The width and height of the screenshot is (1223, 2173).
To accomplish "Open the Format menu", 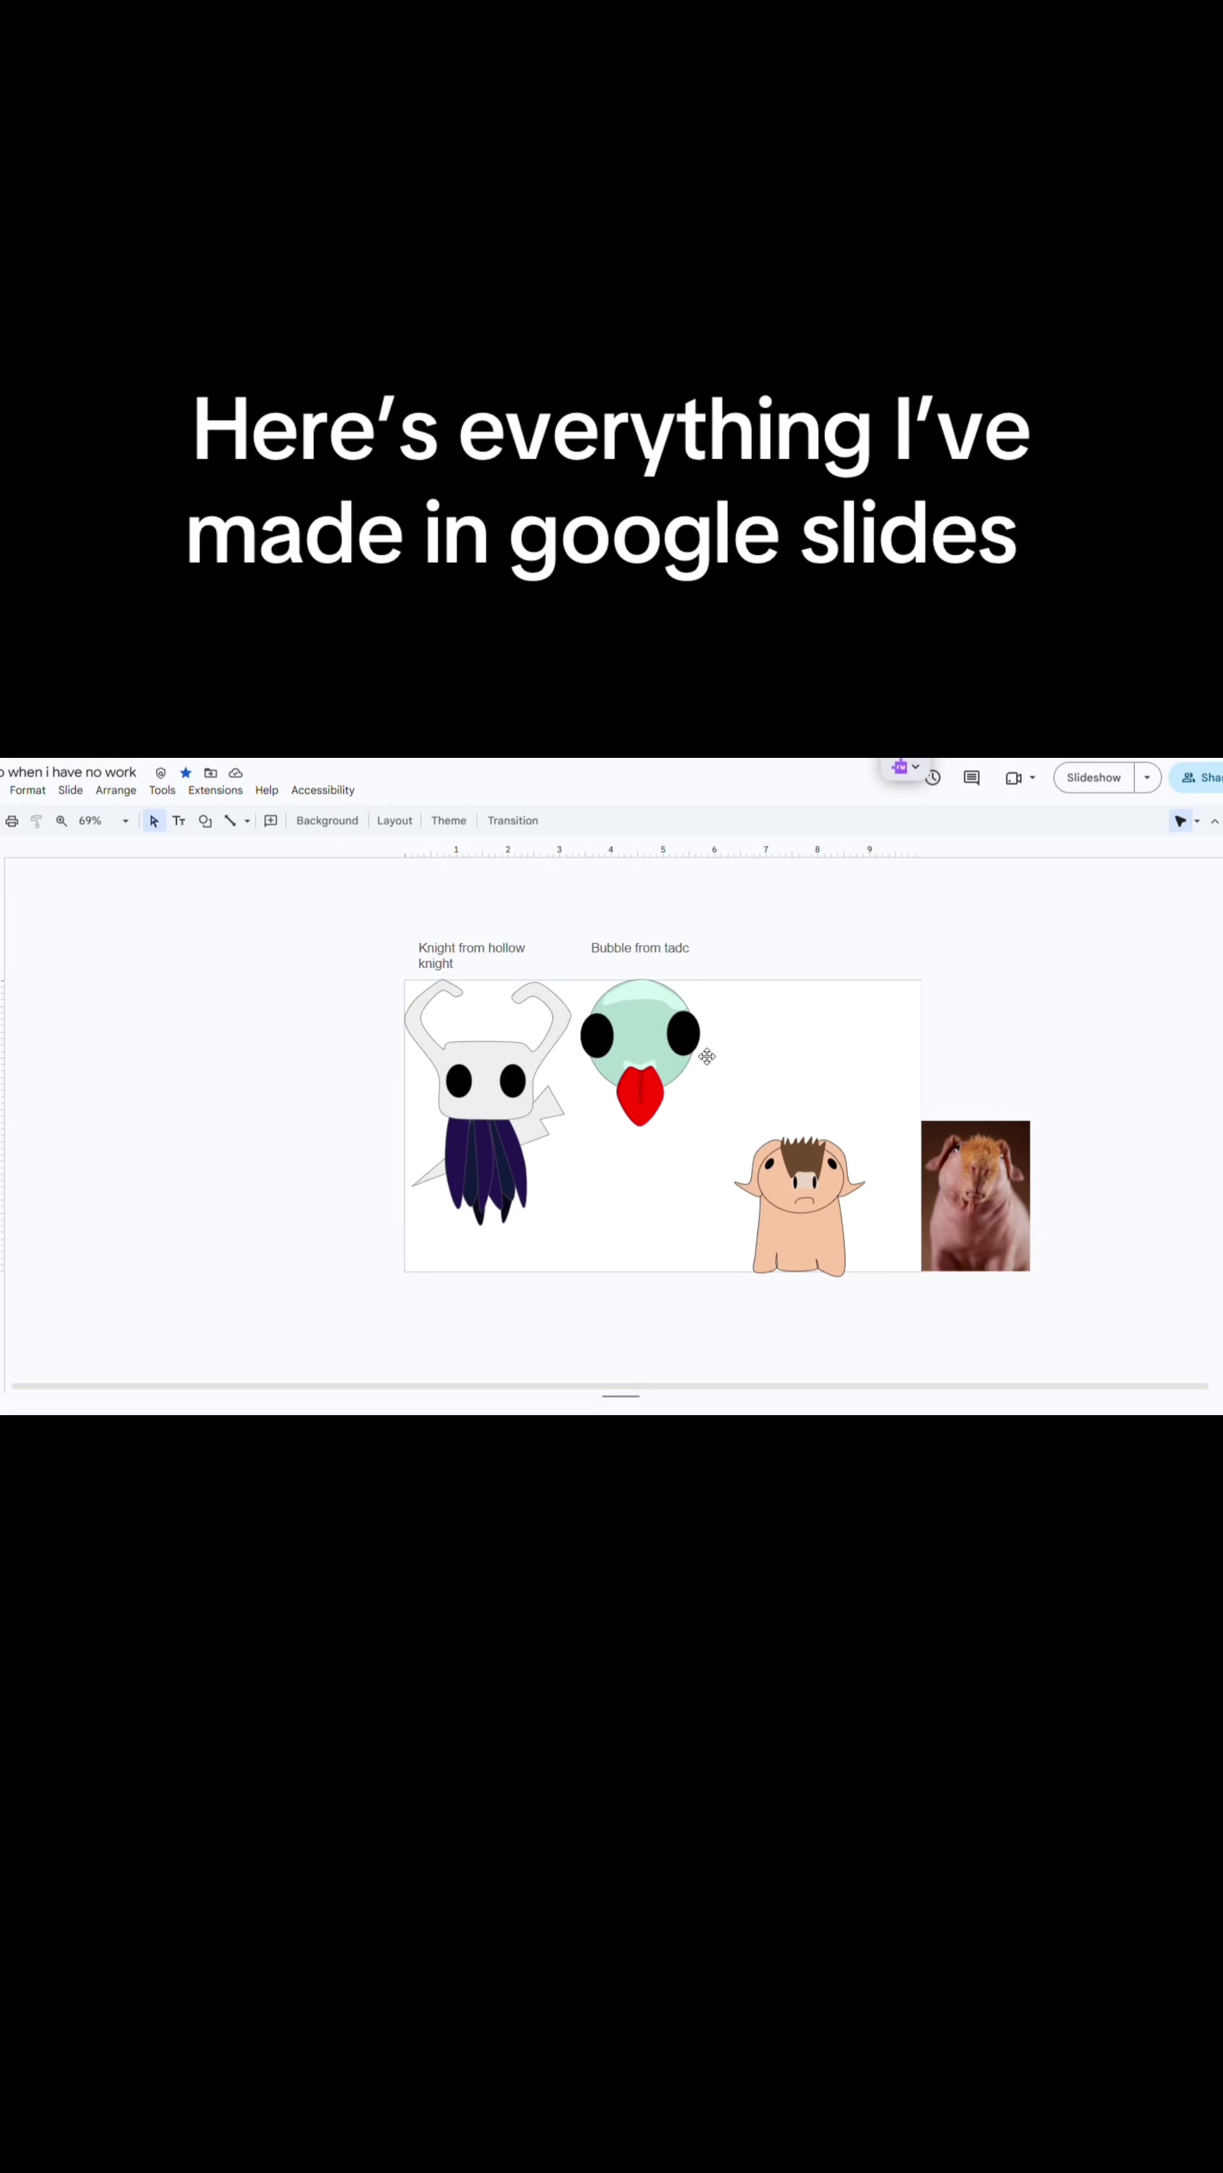I will tap(27, 790).
